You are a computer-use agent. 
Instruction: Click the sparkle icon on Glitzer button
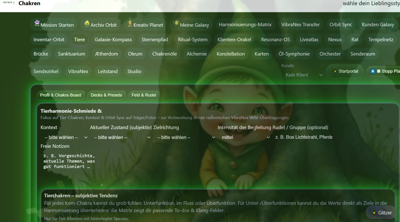point(374,213)
